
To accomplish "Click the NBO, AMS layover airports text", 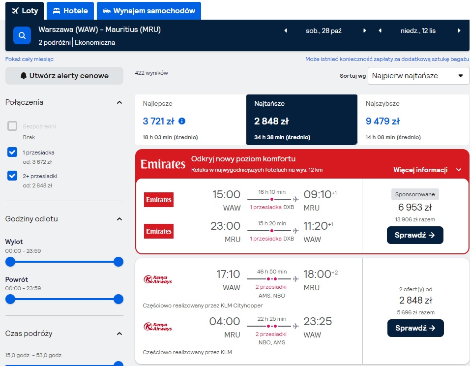I will click(271, 342).
